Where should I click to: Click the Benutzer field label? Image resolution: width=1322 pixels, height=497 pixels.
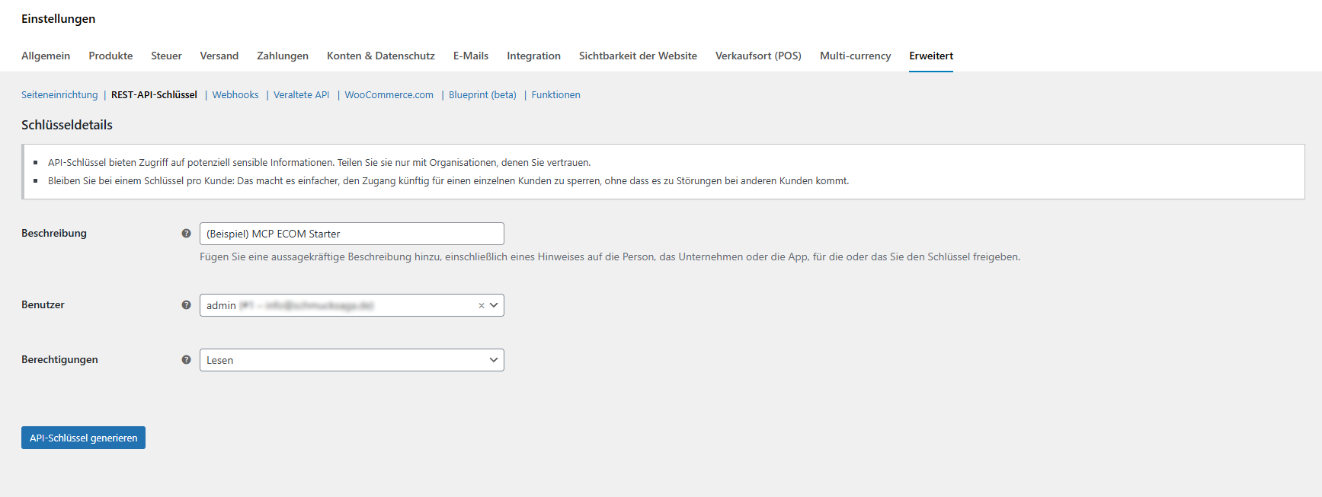pyautogui.click(x=43, y=305)
